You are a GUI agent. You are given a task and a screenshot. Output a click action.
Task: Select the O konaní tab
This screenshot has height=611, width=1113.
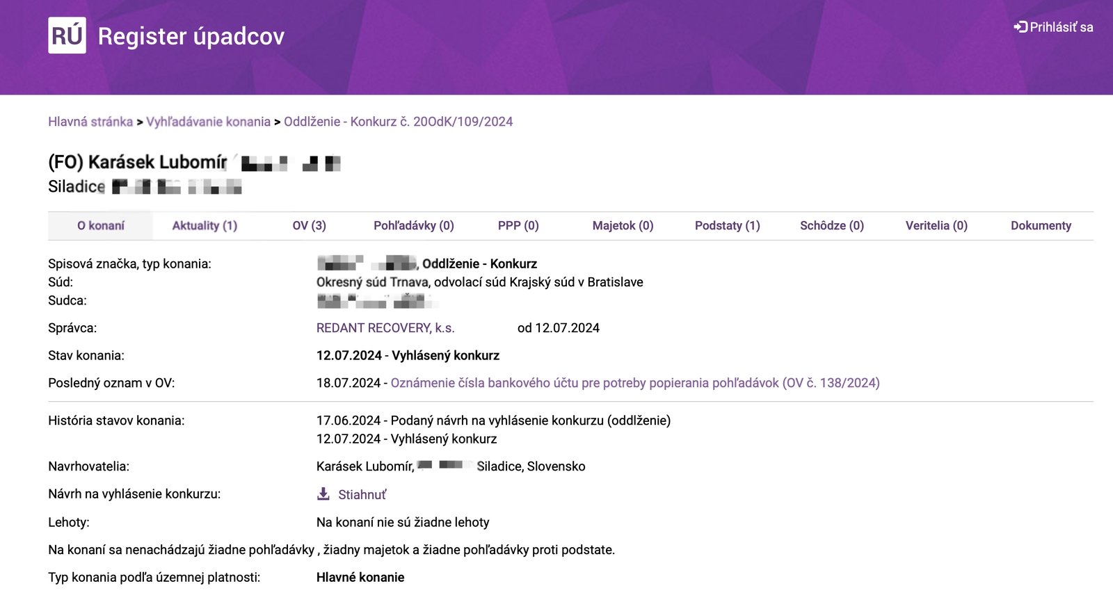point(101,226)
